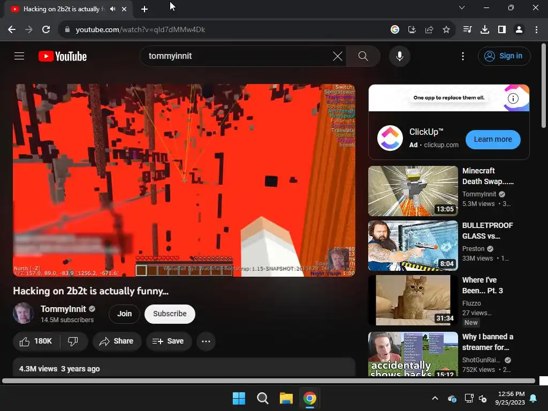Start voice search with the microphone

point(399,56)
